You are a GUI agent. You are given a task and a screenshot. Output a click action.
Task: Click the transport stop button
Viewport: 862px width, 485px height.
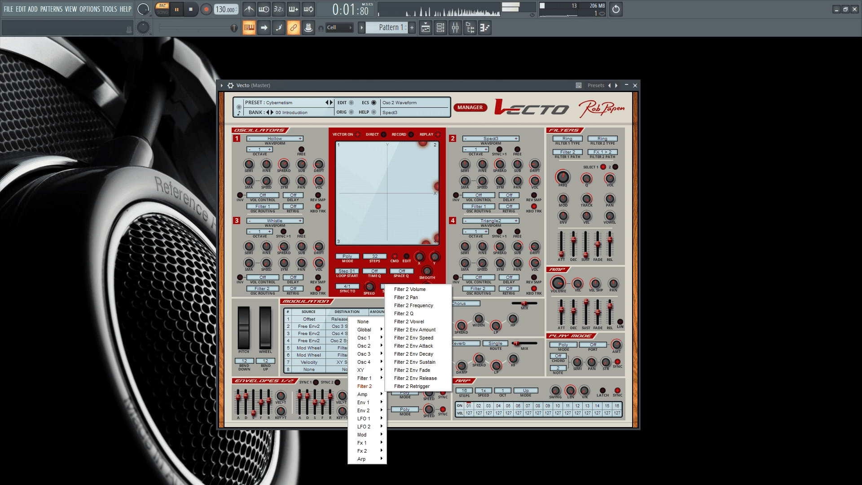190,9
